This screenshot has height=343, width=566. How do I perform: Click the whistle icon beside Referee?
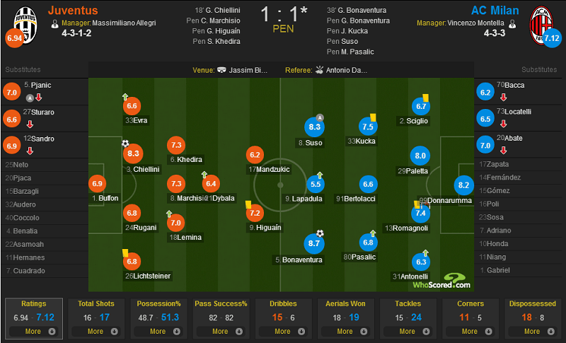click(x=319, y=70)
